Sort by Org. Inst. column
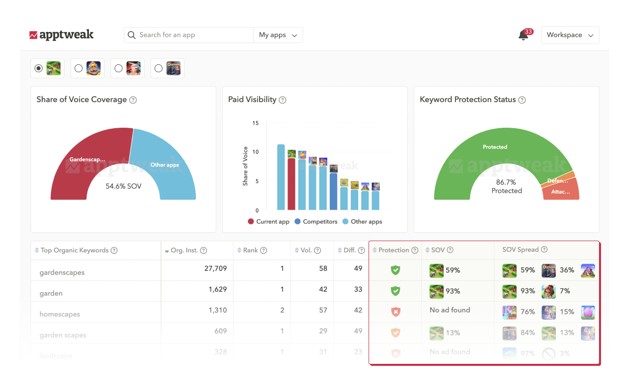 pyautogui.click(x=167, y=251)
